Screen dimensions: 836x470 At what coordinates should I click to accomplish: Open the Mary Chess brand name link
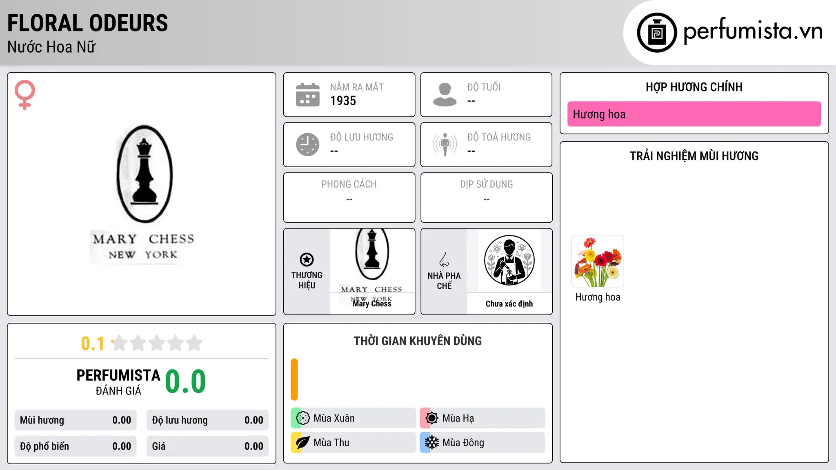(x=372, y=304)
